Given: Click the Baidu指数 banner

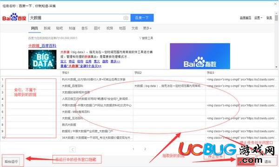Looking at the screenshot, I should [x=200, y=56].
